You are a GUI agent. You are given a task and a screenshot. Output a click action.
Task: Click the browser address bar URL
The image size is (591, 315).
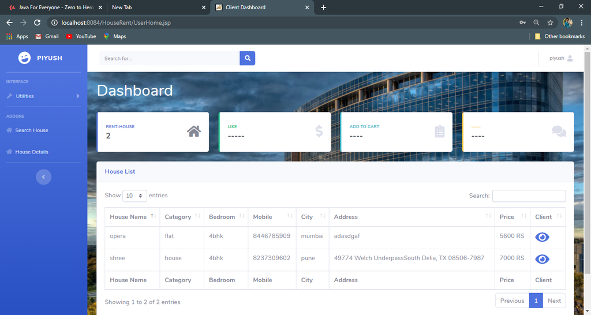pos(116,22)
